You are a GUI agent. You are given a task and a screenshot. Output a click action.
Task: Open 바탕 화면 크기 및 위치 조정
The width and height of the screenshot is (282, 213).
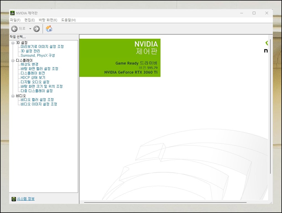pos(42,87)
